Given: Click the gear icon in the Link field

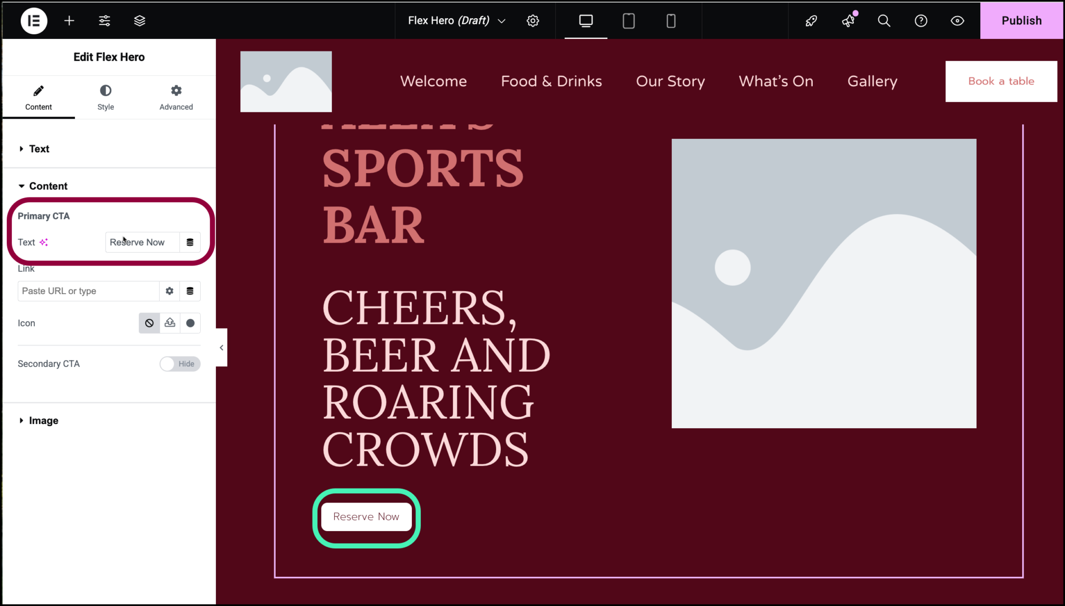Looking at the screenshot, I should pos(169,291).
